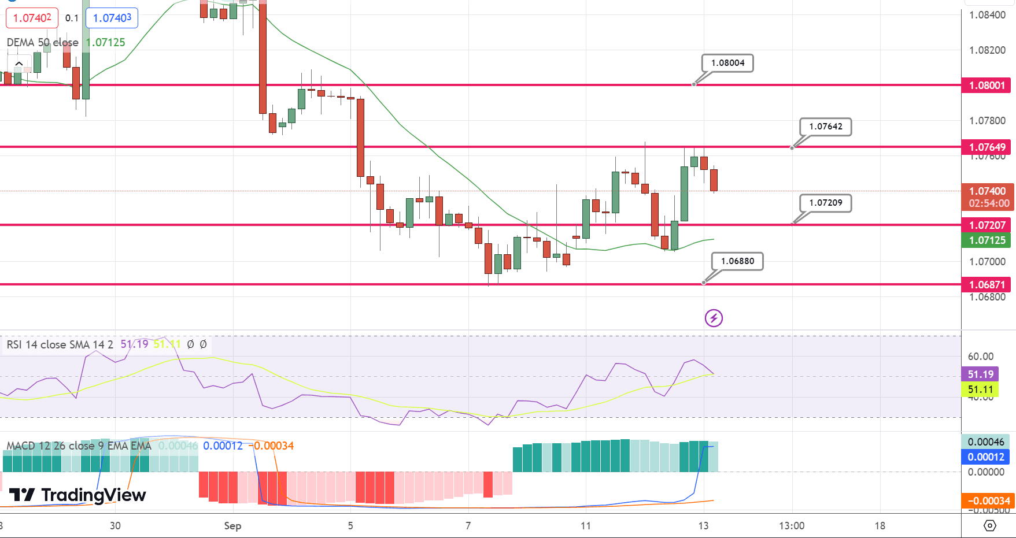The height and width of the screenshot is (538, 1016).
Task: Click the green DEMA value label 1.07125
Action: pos(987,240)
